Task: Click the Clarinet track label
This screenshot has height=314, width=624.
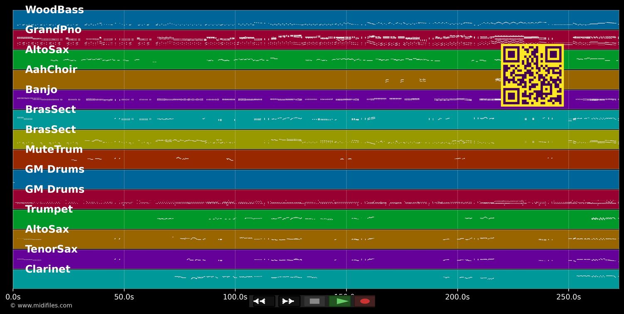Action: click(47, 269)
